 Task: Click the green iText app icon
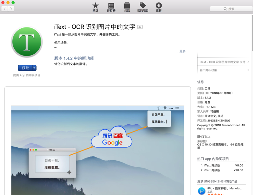pyautogui.click(x=27, y=42)
